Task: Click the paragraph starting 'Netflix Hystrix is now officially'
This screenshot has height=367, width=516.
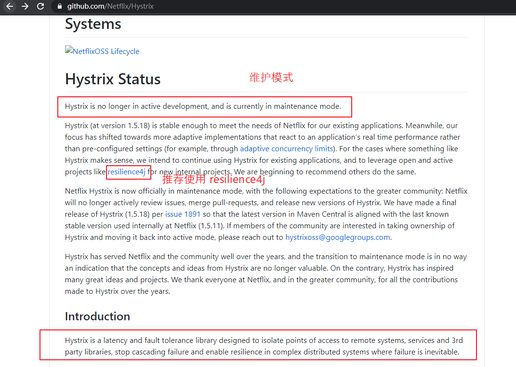Action: [266, 214]
